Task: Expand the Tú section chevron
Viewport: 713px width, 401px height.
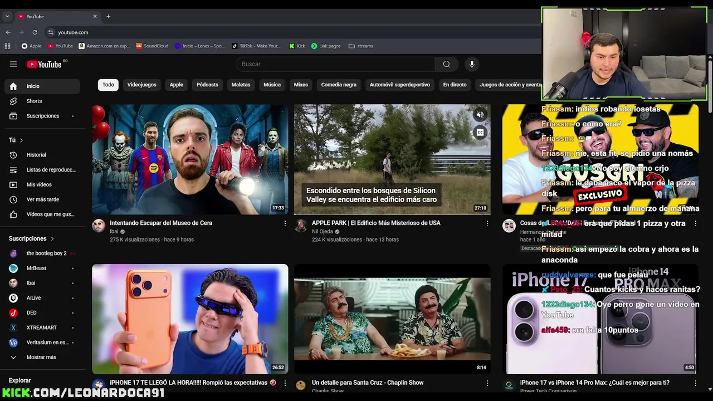Action: coord(22,140)
